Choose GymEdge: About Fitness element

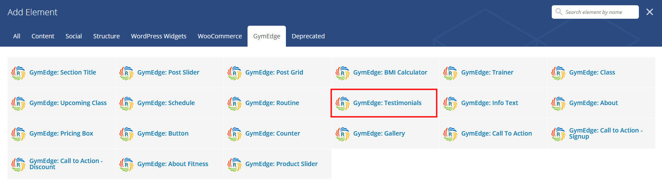169,164
